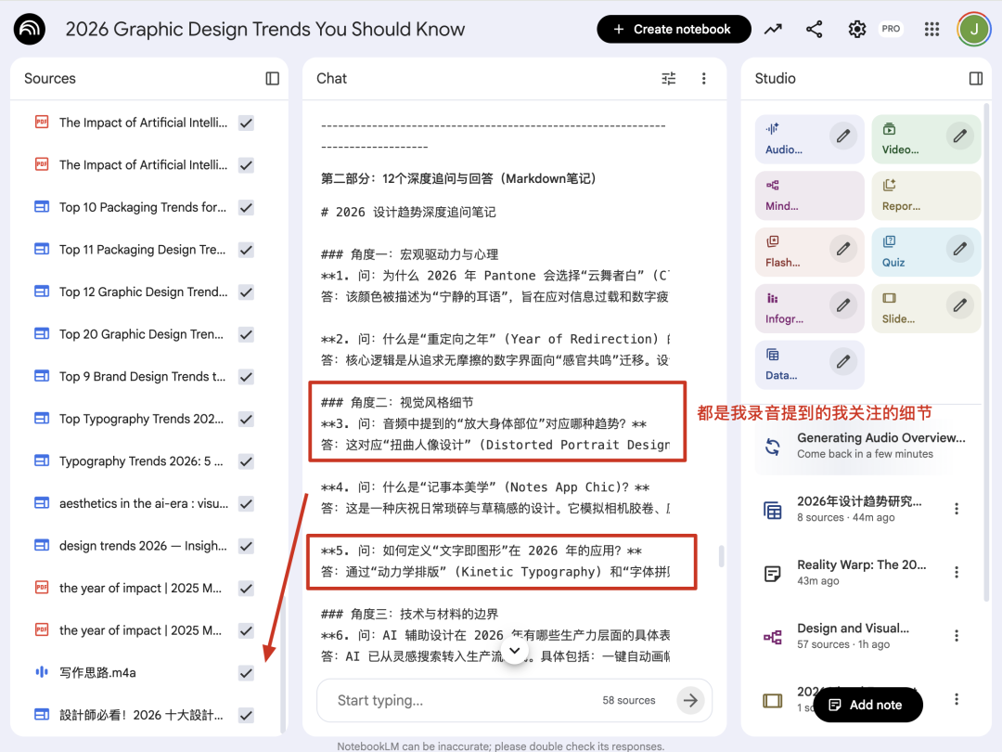Open chat configuration sliders icon

tap(668, 79)
